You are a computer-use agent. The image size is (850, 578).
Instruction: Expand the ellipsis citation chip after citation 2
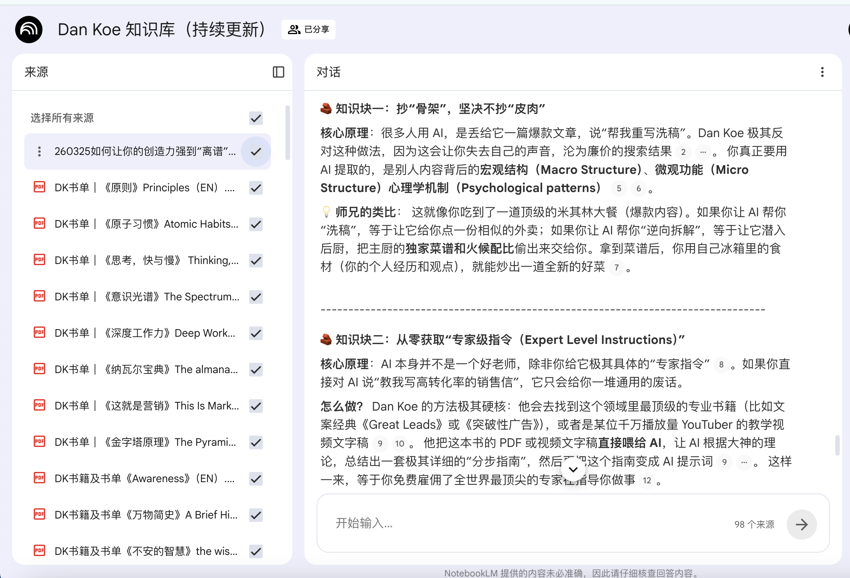pos(703,152)
